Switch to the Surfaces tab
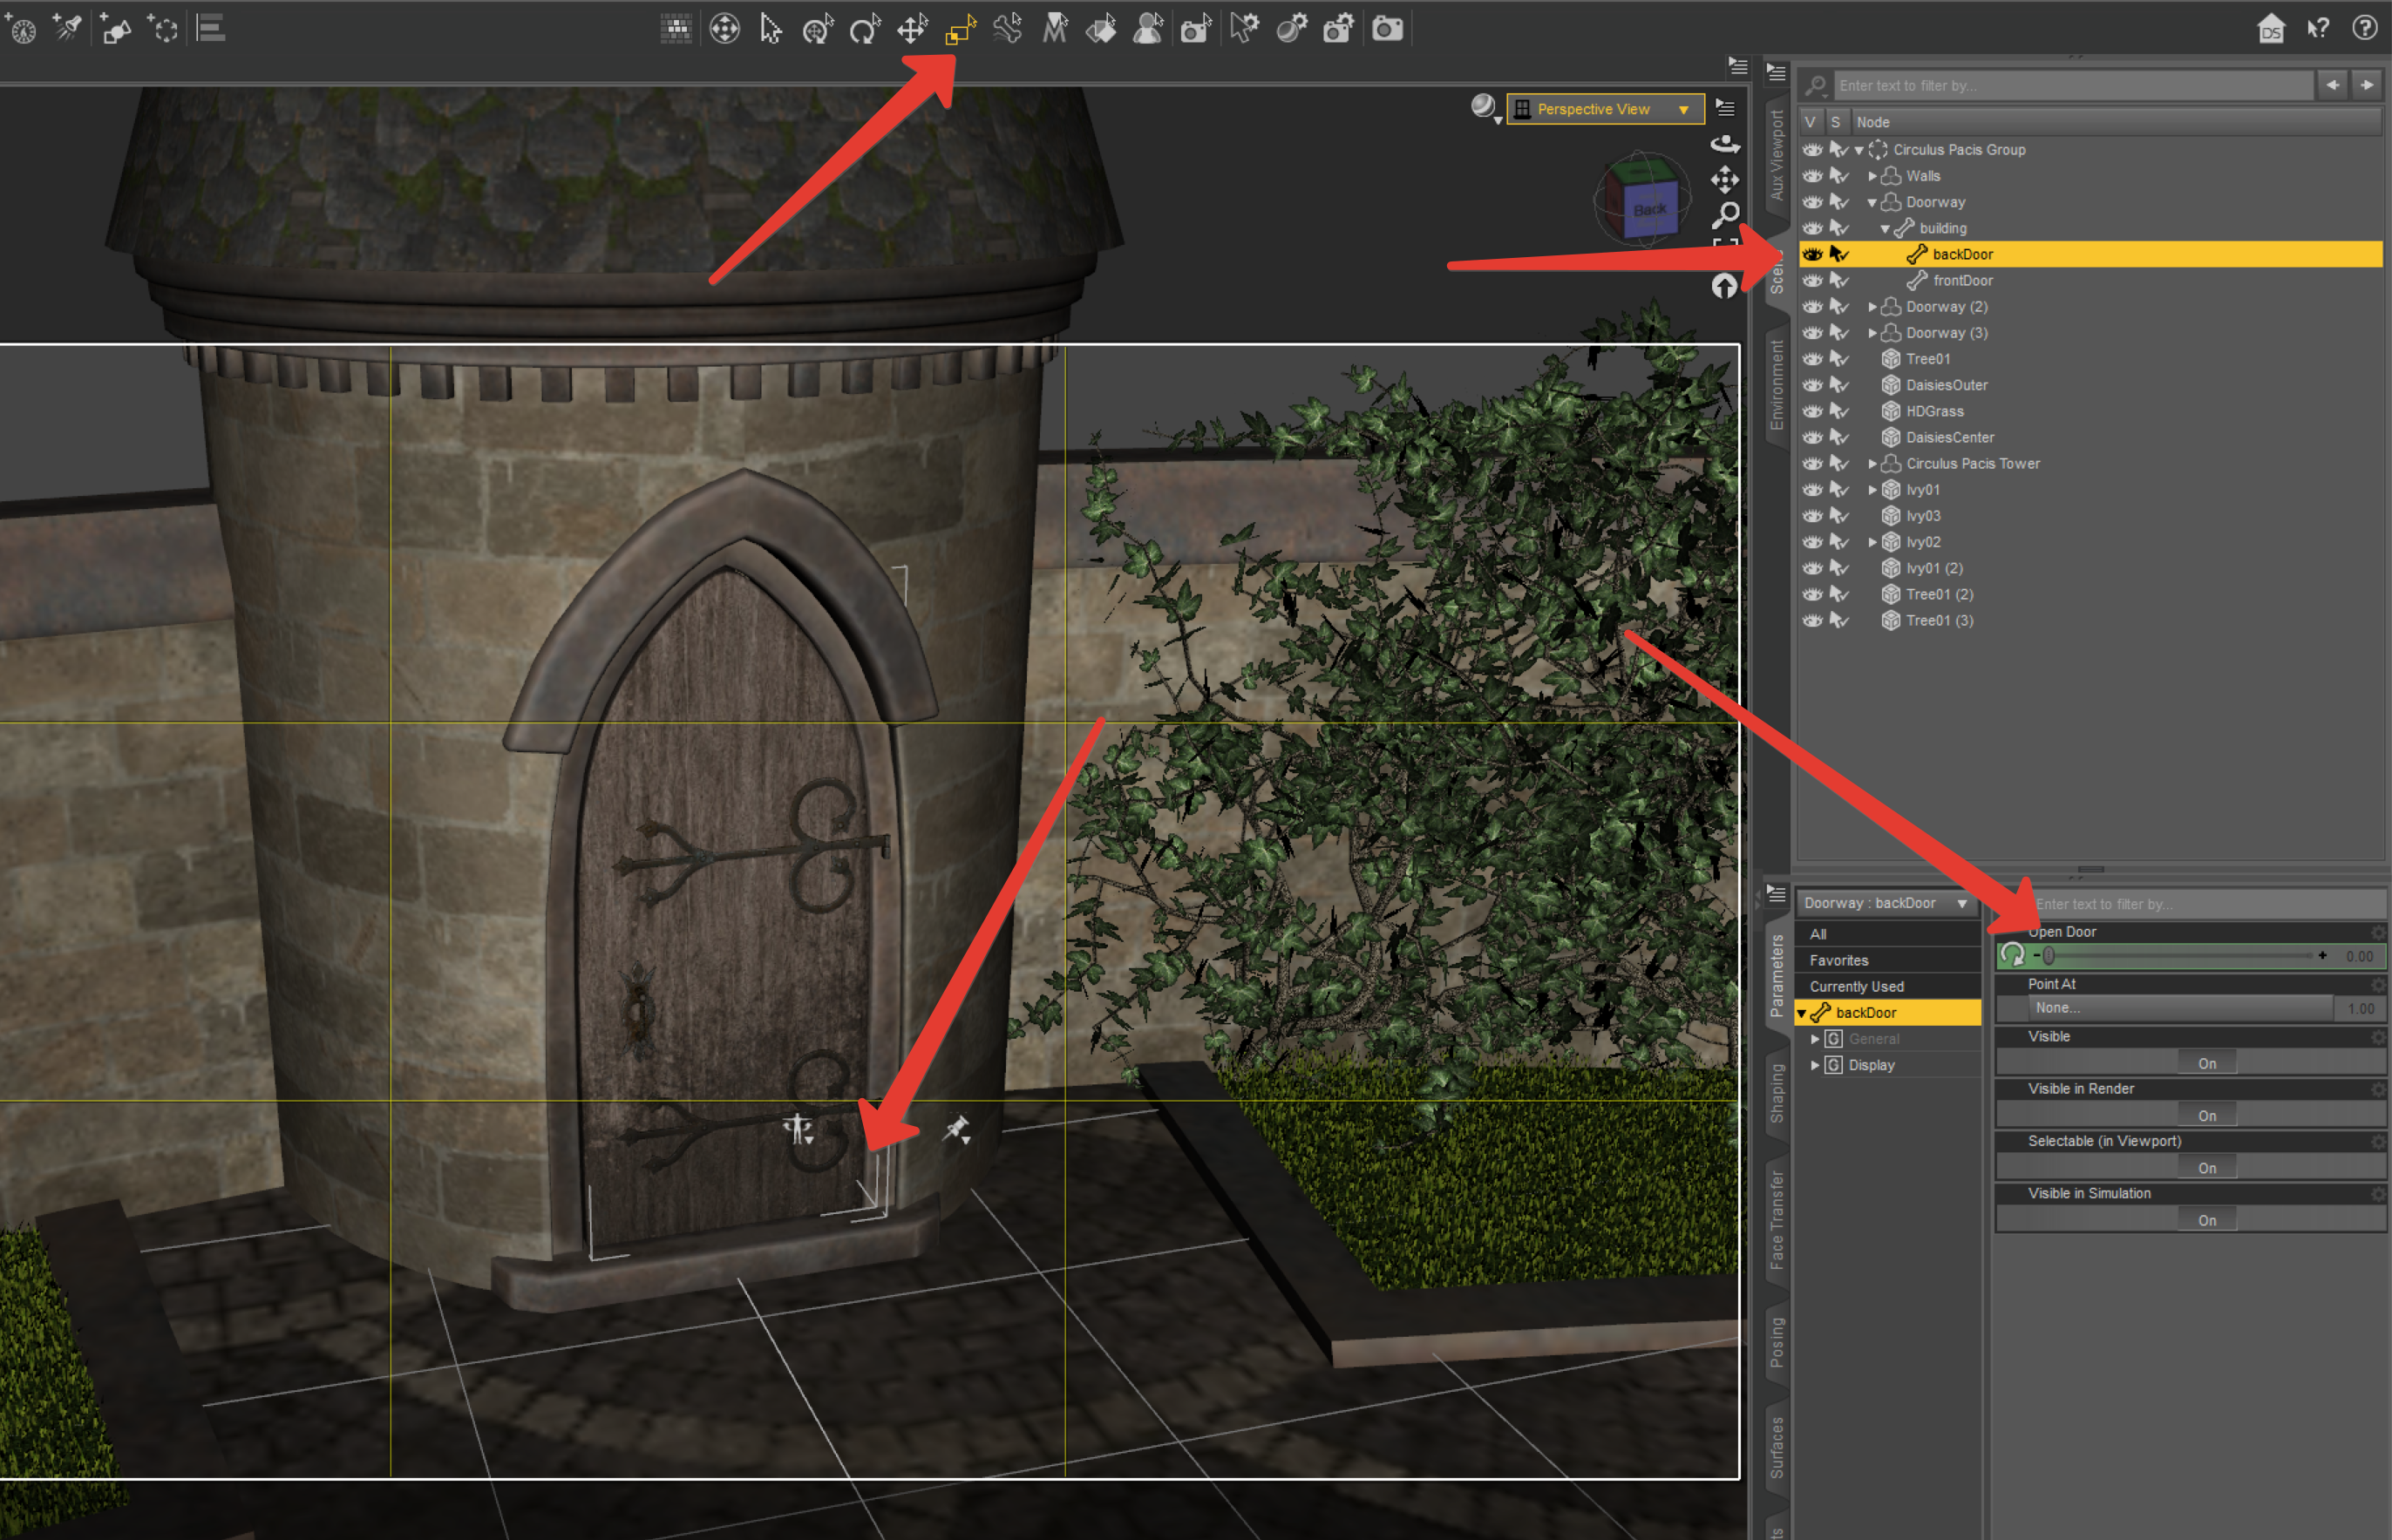This screenshot has height=1540, width=2392. (x=1776, y=1447)
